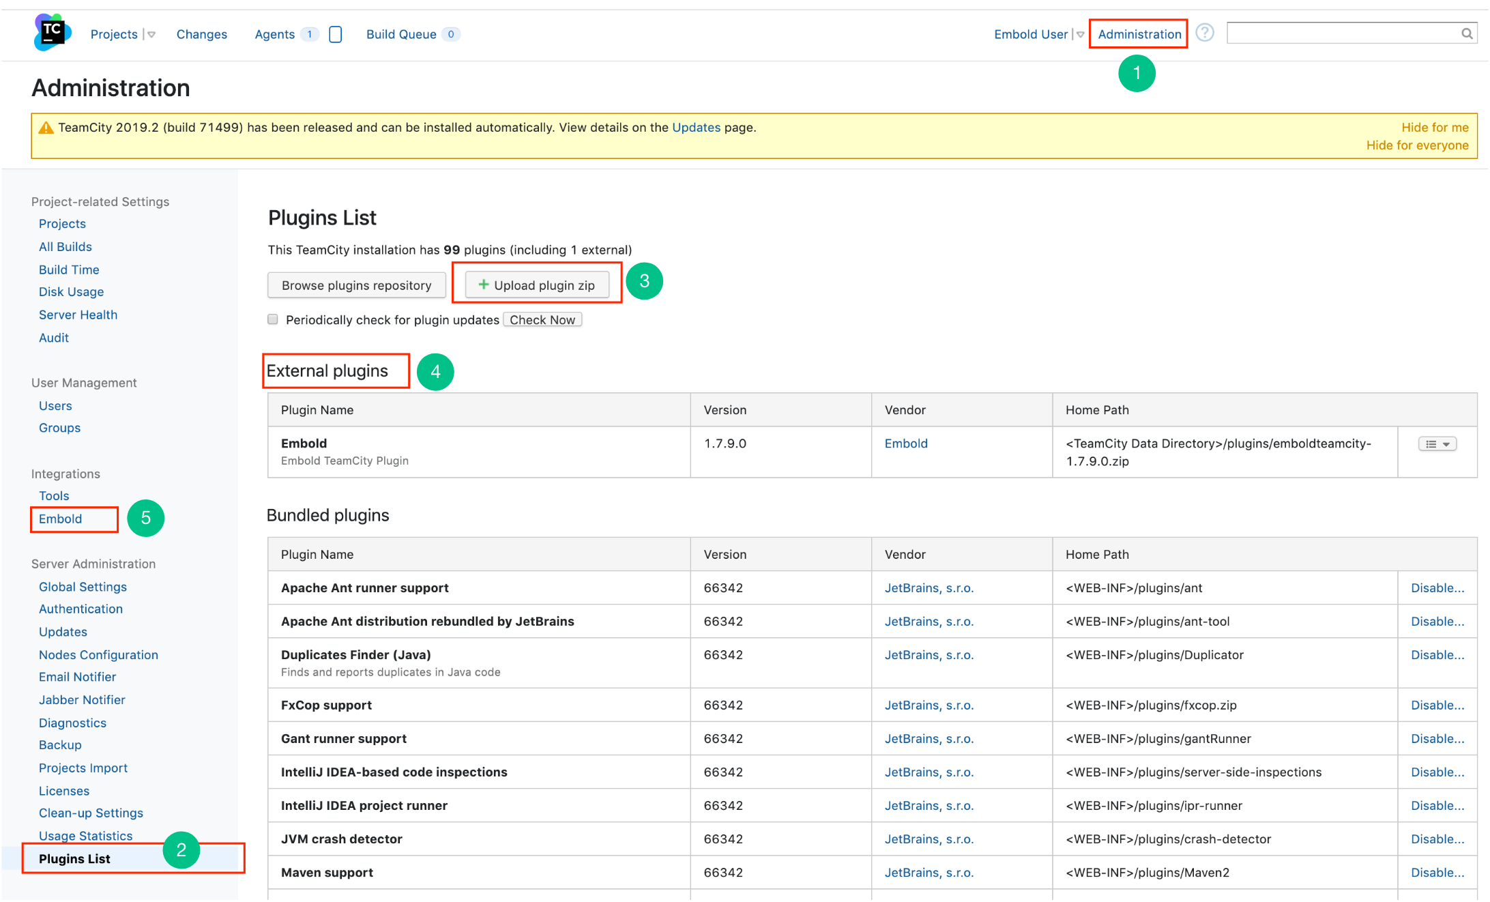The height and width of the screenshot is (902, 1490).
Task: Open Embold under Integrations sidebar
Action: point(60,519)
